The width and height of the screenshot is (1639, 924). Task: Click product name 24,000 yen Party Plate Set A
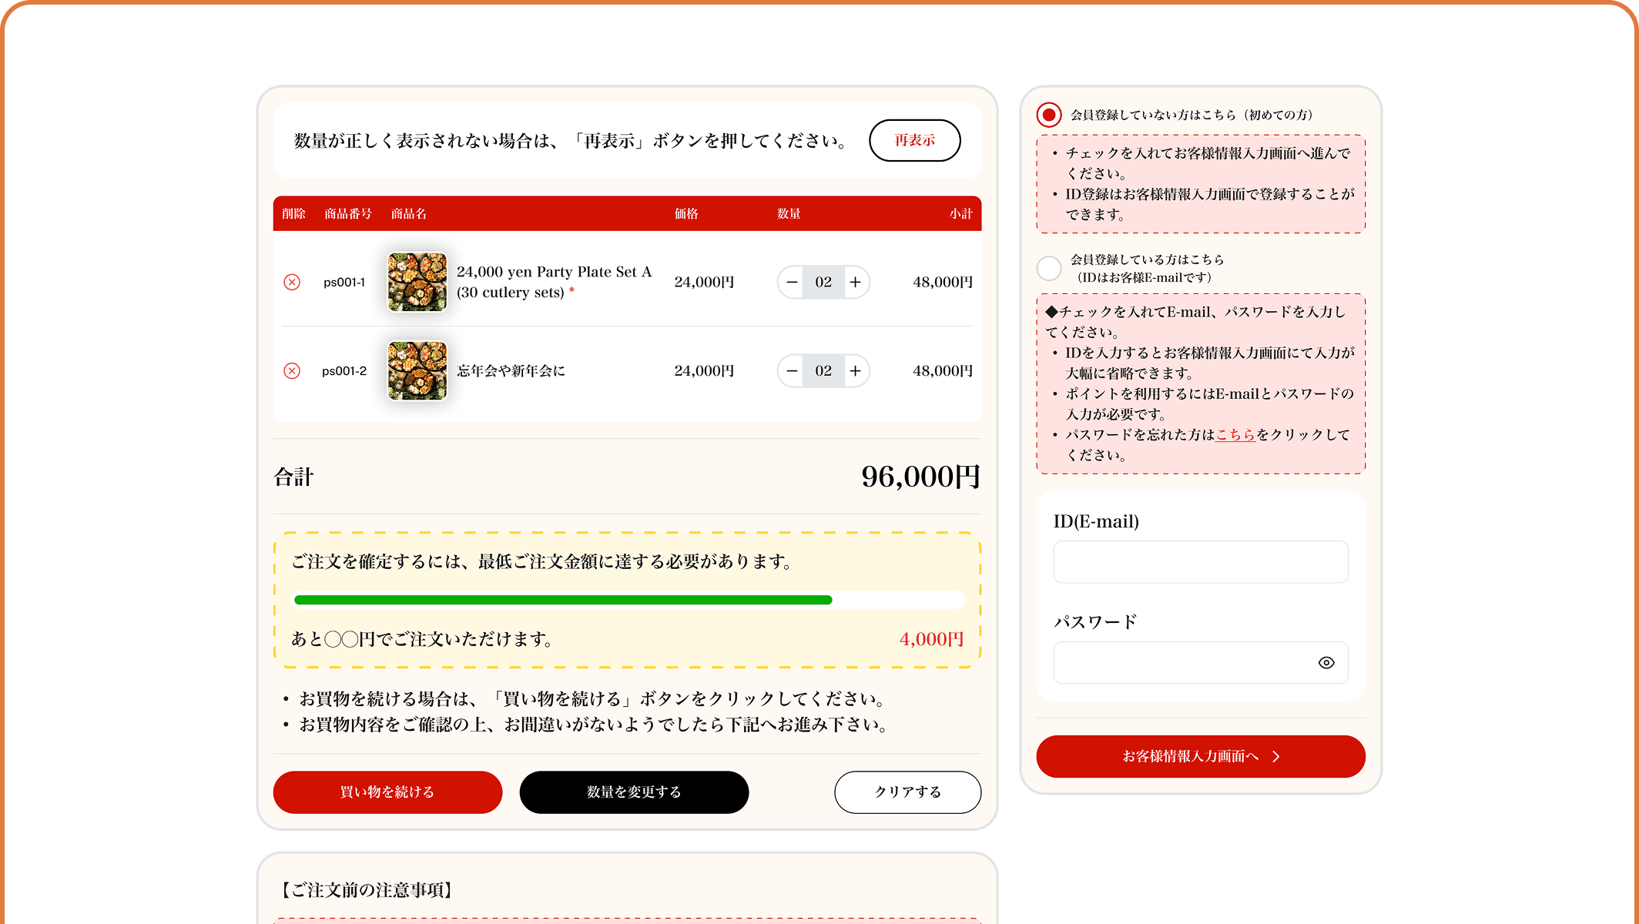554,282
